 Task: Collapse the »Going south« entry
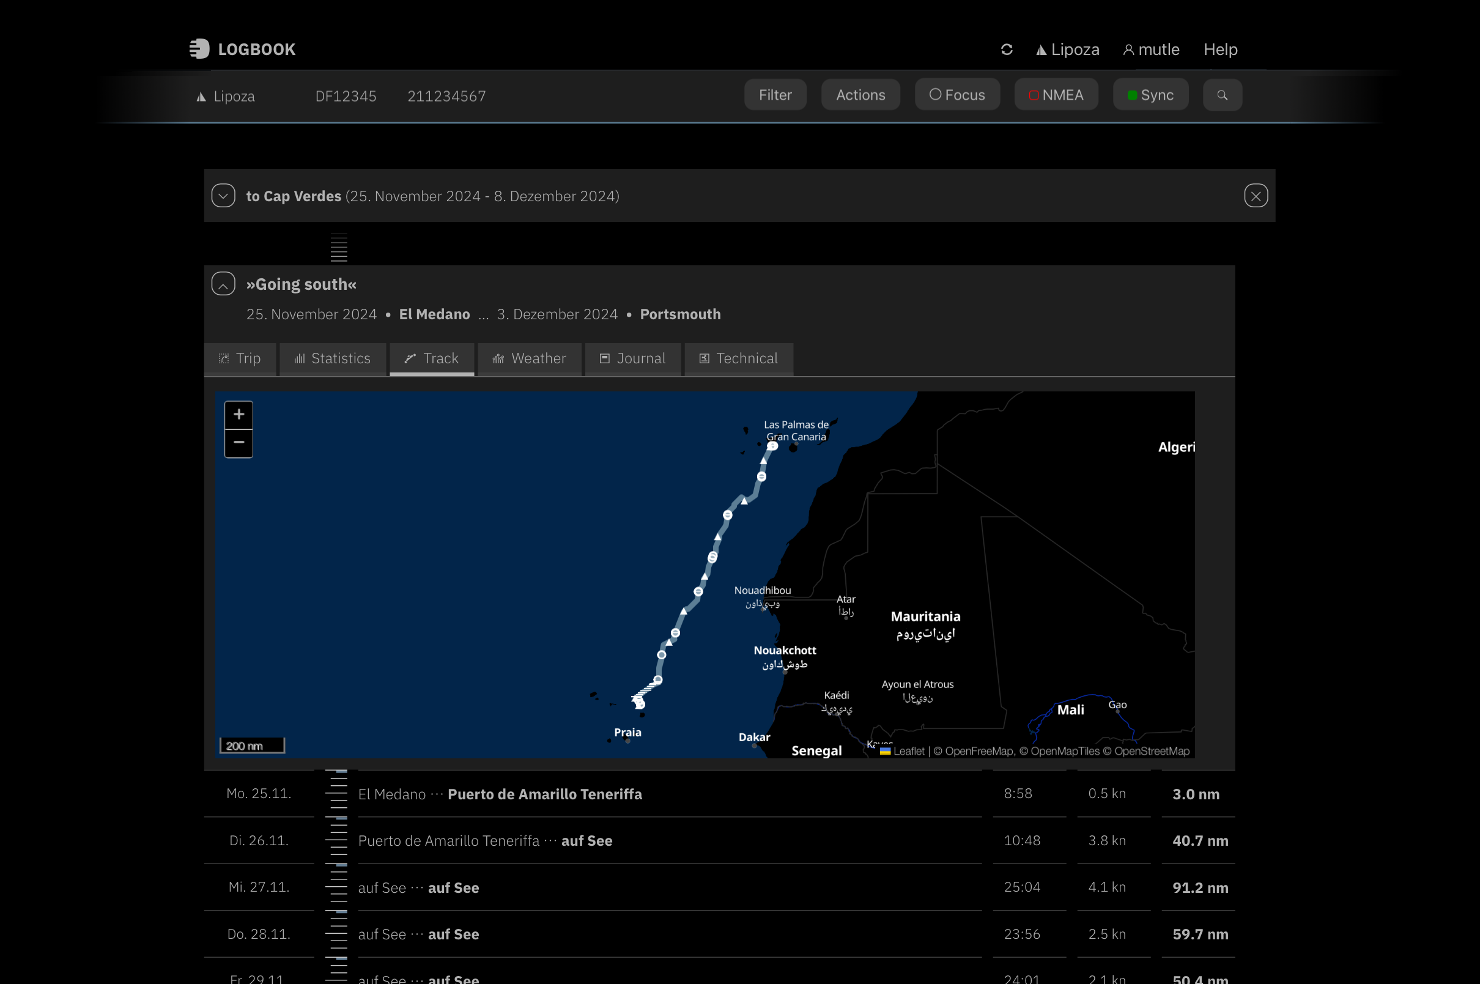[x=222, y=284]
